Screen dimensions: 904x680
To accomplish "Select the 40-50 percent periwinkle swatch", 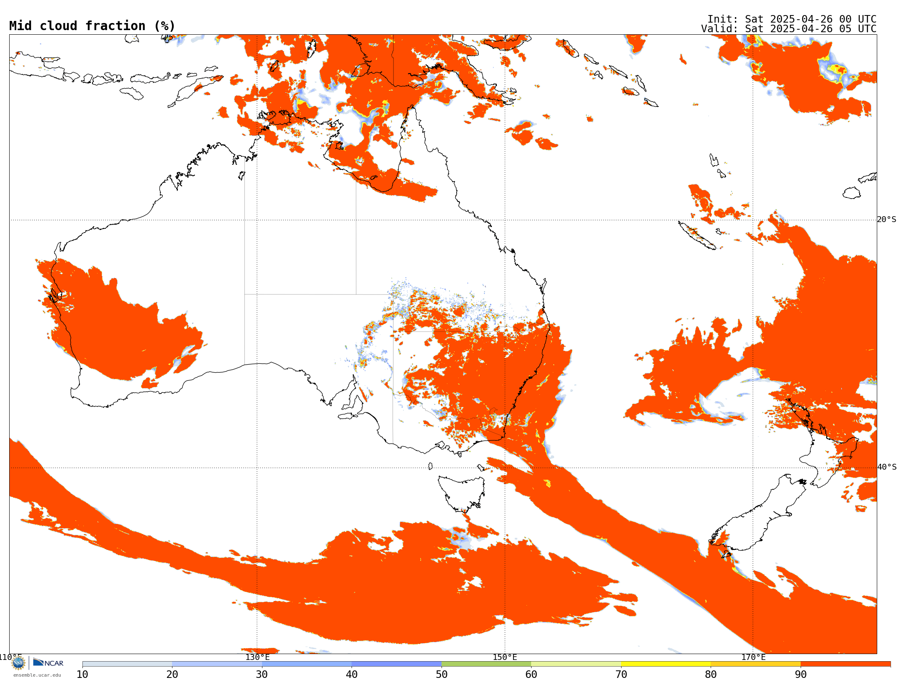I will (396, 664).
